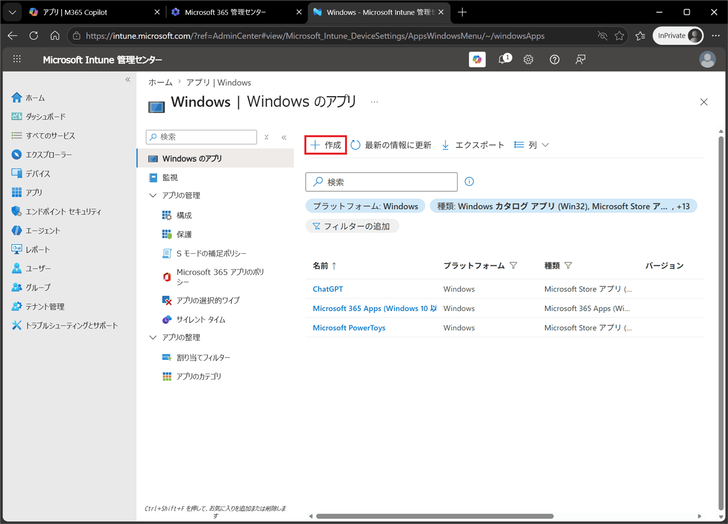Screen dimensions: 728x524
Task: Open the account avatar in Intune header
Action: pyautogui.click(x=707, y=59)
